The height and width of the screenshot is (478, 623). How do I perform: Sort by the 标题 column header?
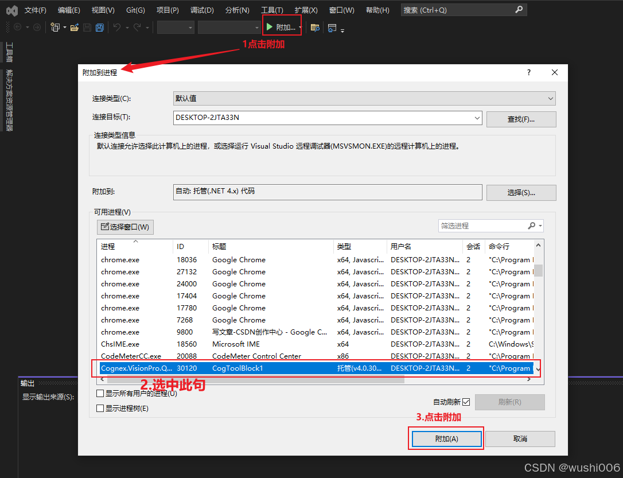271,246
